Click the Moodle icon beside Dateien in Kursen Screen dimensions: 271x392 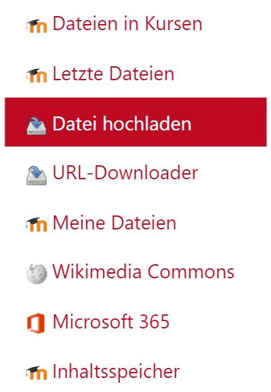tap(37, 25)
